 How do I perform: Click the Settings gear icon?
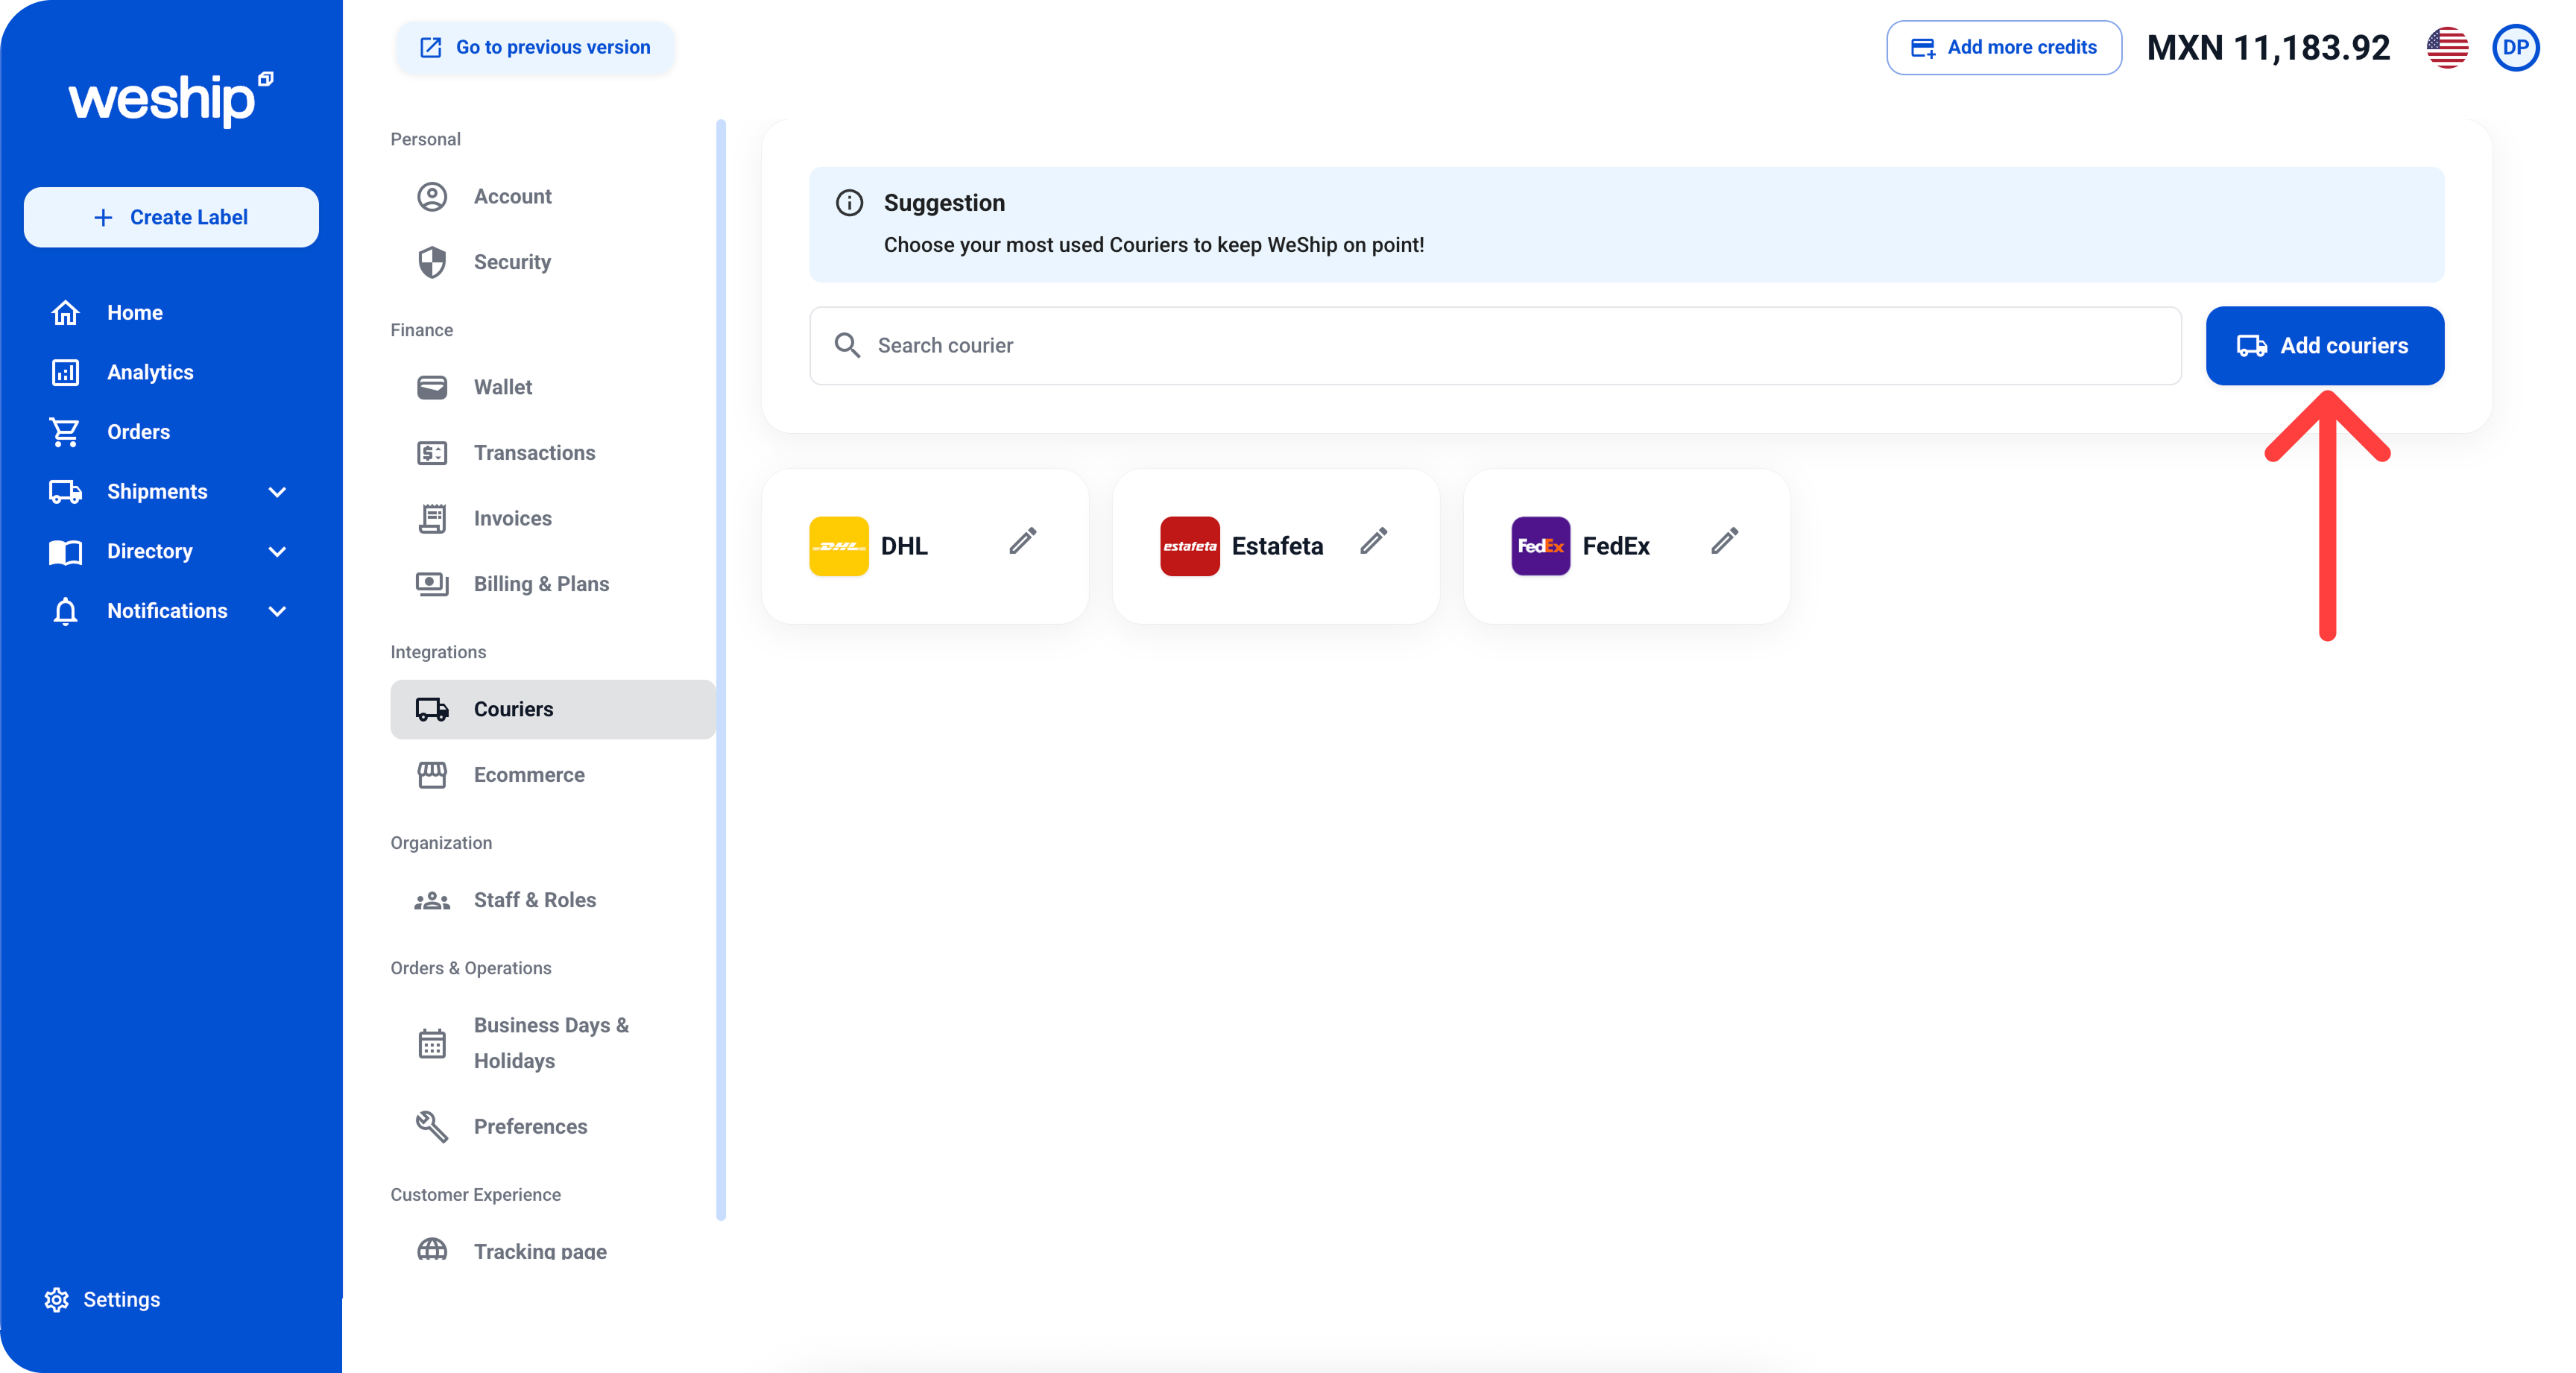click(57, 1299)
